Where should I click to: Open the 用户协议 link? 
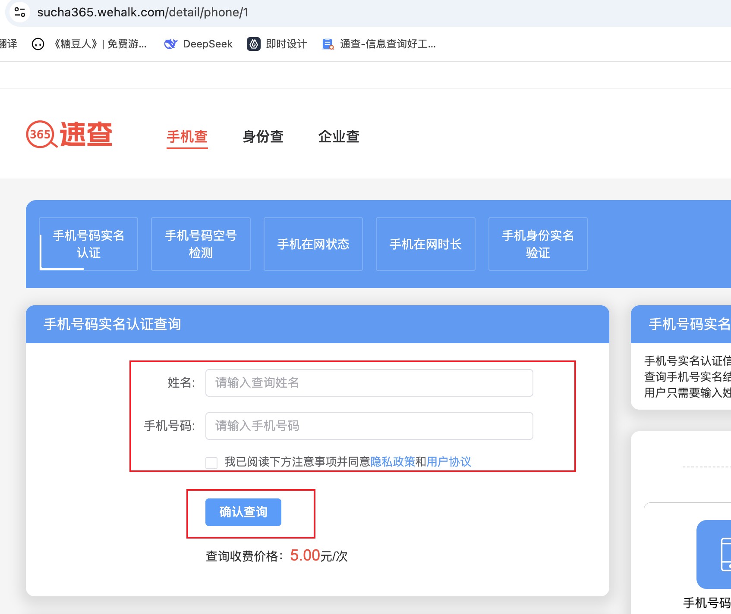(x=449, y=462)
